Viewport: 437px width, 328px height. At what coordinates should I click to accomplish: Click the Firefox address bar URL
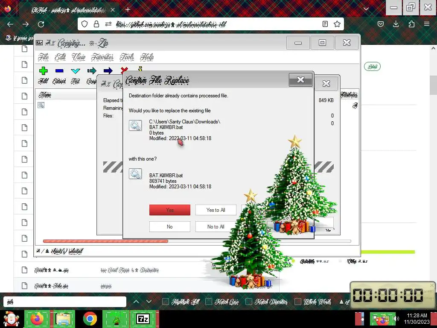pyautogui.click(x=171, y=24)
